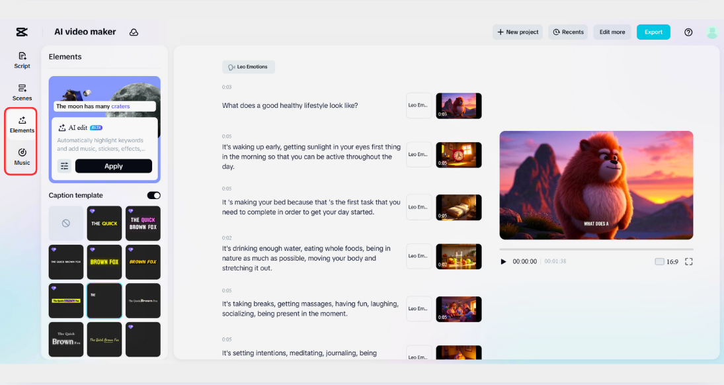Export the video

653,32
